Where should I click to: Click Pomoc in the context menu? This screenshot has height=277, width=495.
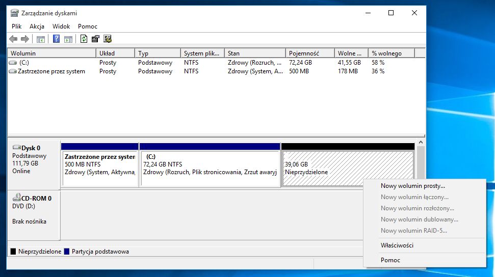tap(390, 260)
